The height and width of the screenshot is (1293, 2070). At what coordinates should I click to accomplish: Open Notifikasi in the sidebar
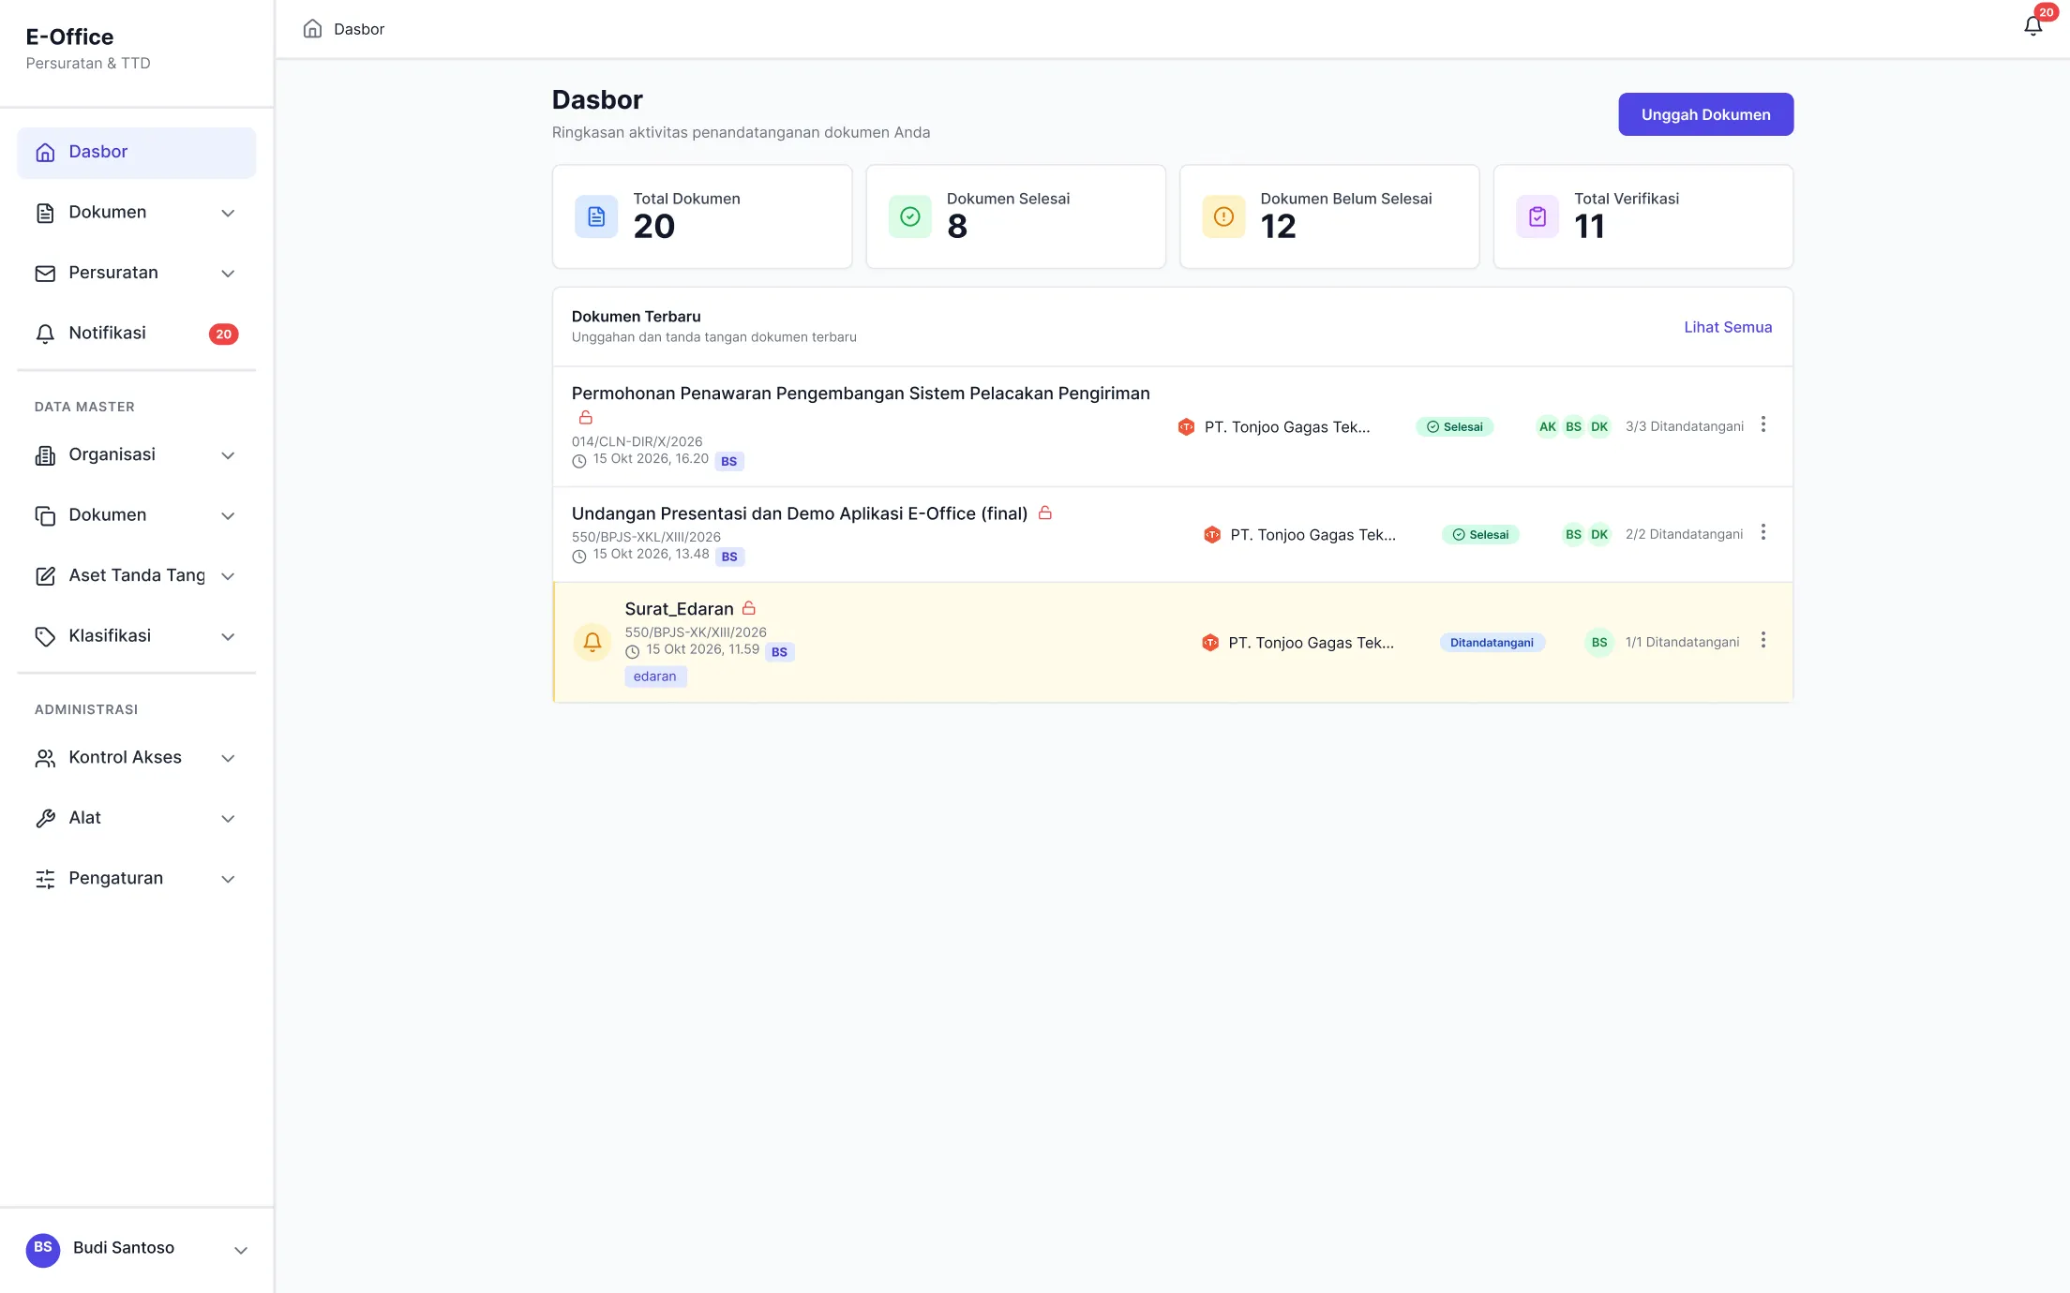(x=136, y=334)
